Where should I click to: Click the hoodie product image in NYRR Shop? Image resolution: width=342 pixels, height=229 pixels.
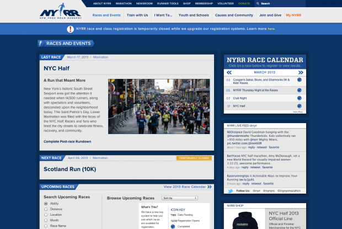[245, 220]
